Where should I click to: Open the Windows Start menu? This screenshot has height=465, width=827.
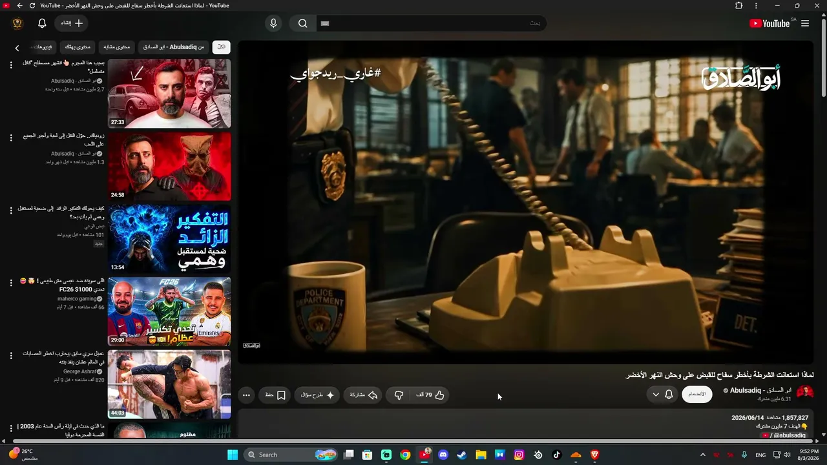[x=233, y=455]
